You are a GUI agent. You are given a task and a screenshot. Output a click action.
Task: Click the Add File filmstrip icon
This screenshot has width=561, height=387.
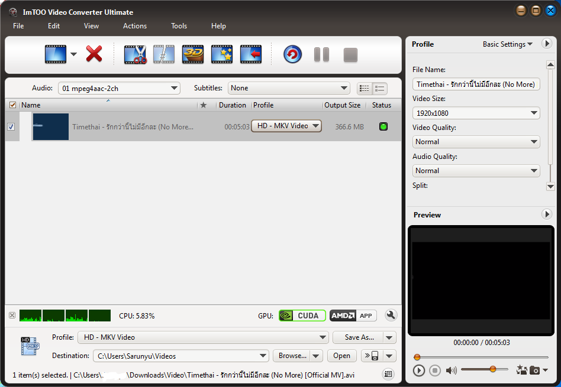coord(56,54)
